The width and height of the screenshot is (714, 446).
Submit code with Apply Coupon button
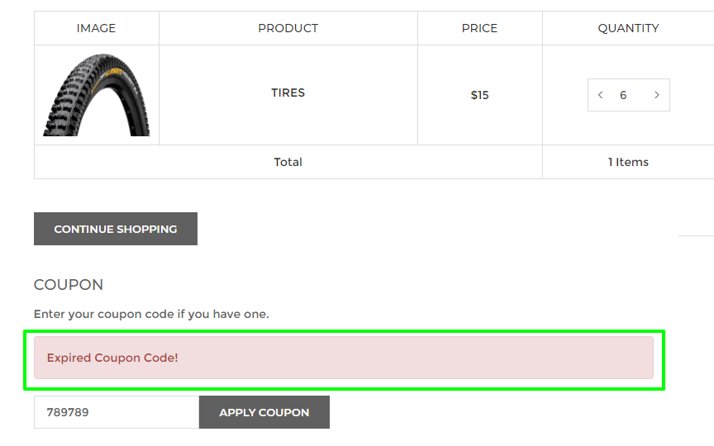[264, 412]
